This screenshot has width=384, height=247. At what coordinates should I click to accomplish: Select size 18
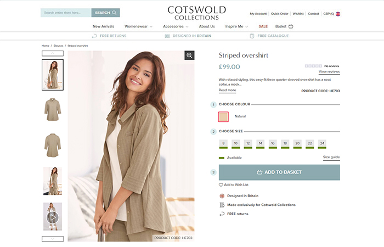[x=285, y=144]
